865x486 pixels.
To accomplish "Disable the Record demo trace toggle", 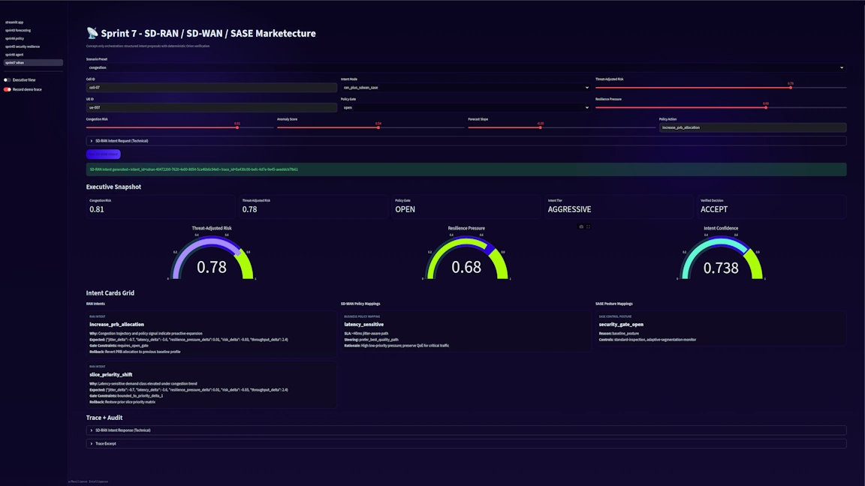I will (8, 89).
